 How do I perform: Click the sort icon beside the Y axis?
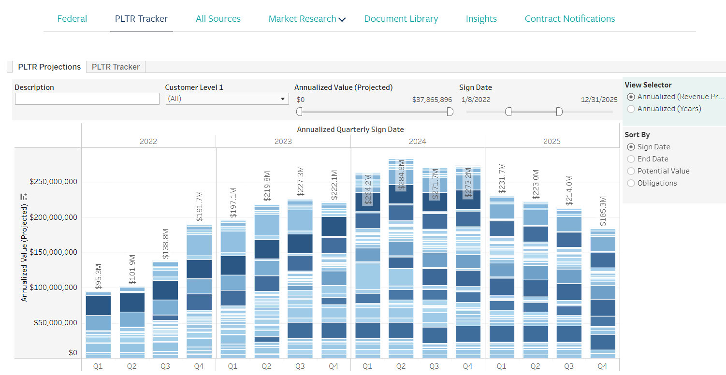[24, 197]
